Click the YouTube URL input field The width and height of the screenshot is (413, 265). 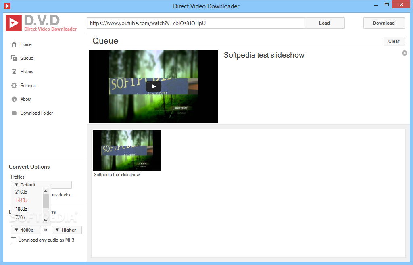point(196,23)
